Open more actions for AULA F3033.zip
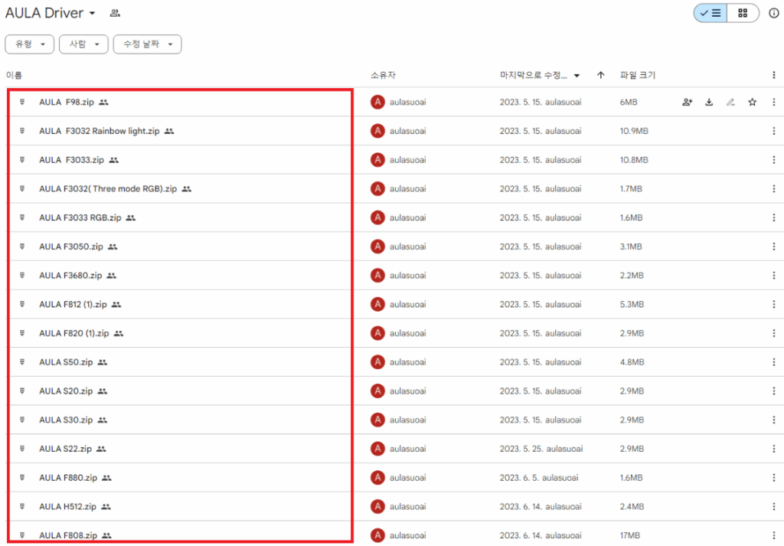The height and width of the screenshot is (546, 784). point(773,160)
